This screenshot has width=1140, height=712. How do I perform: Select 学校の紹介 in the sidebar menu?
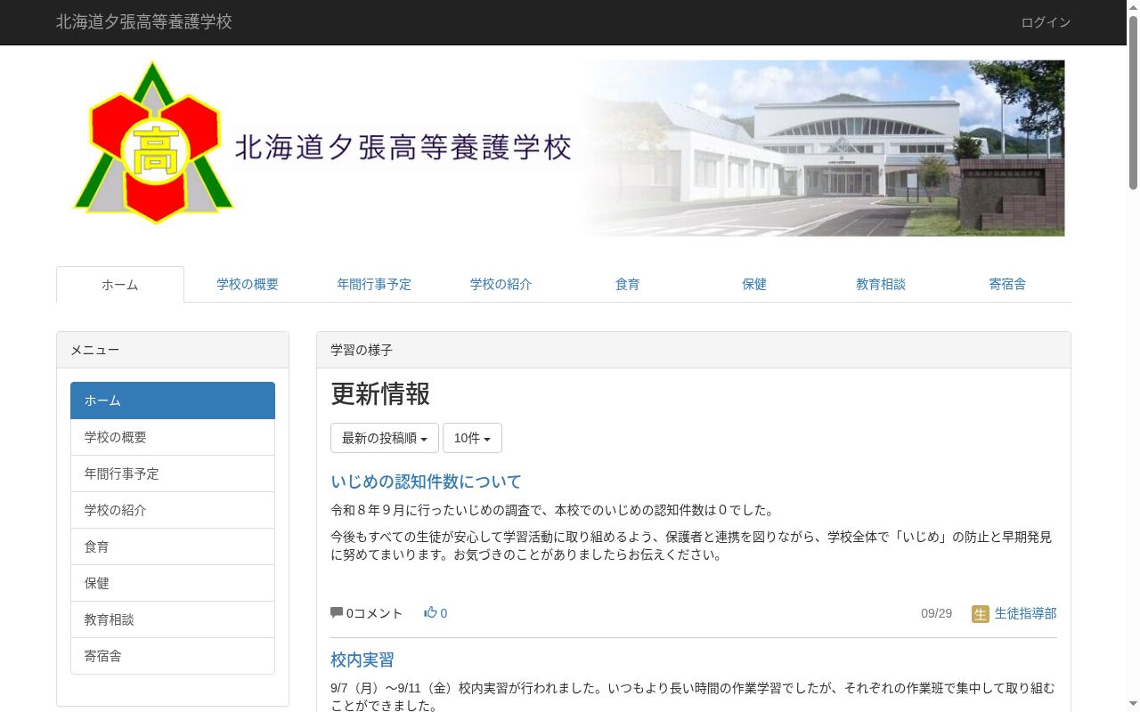173,510
